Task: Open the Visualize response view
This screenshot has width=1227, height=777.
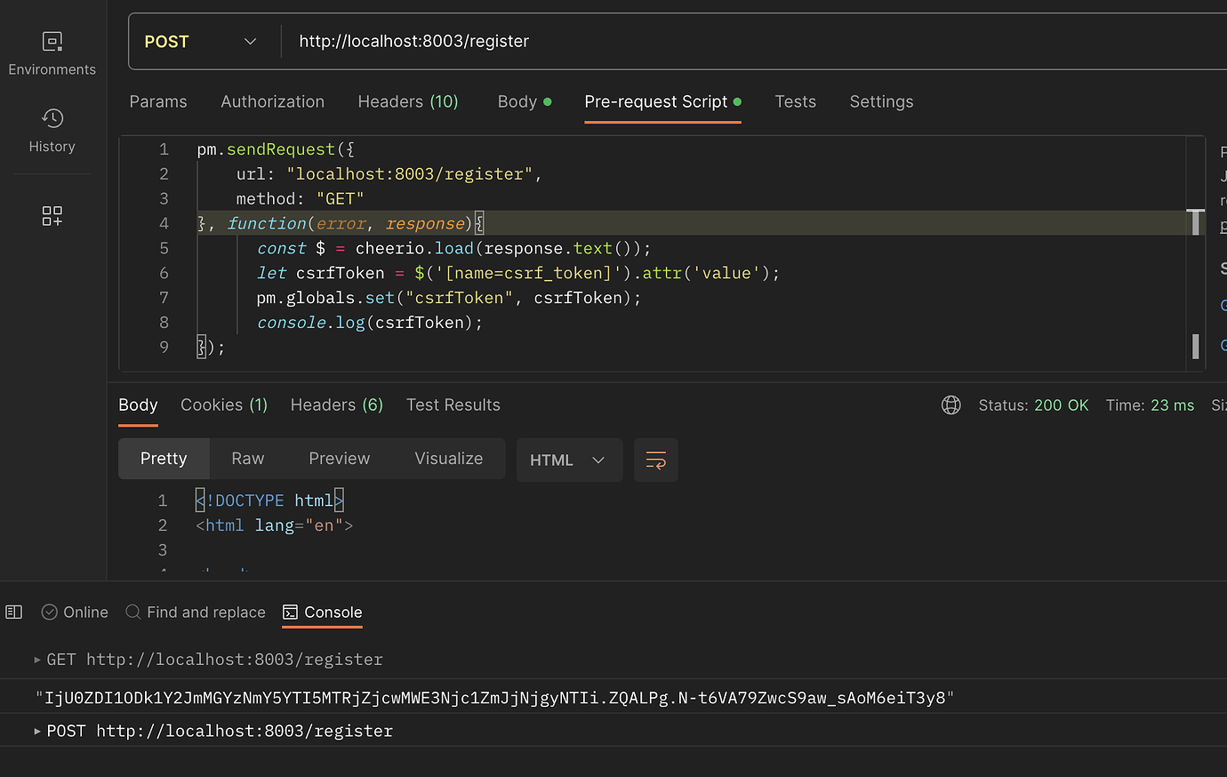Action: [x=448, y=458]
